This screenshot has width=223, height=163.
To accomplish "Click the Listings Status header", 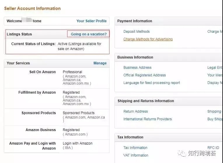I will pyautogui.click(x=19, y=34).
